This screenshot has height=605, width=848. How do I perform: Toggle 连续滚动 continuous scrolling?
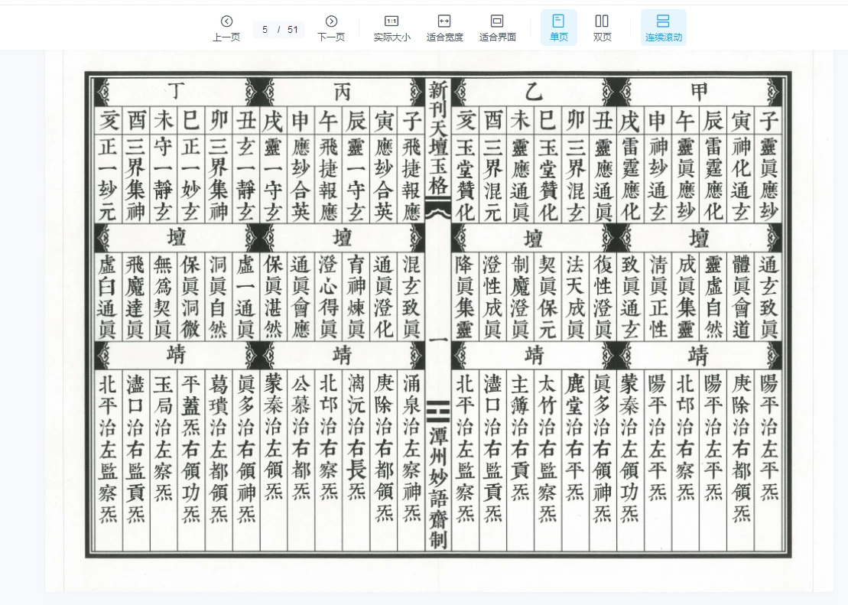pos(663,28)
